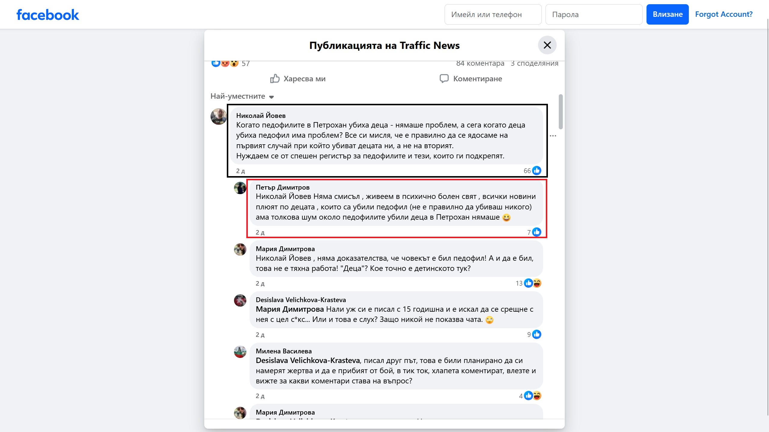This screenshot has height=432, width=769.
Task: Click the comments list scrollbar thumb
Action: [x=561, y=112]
